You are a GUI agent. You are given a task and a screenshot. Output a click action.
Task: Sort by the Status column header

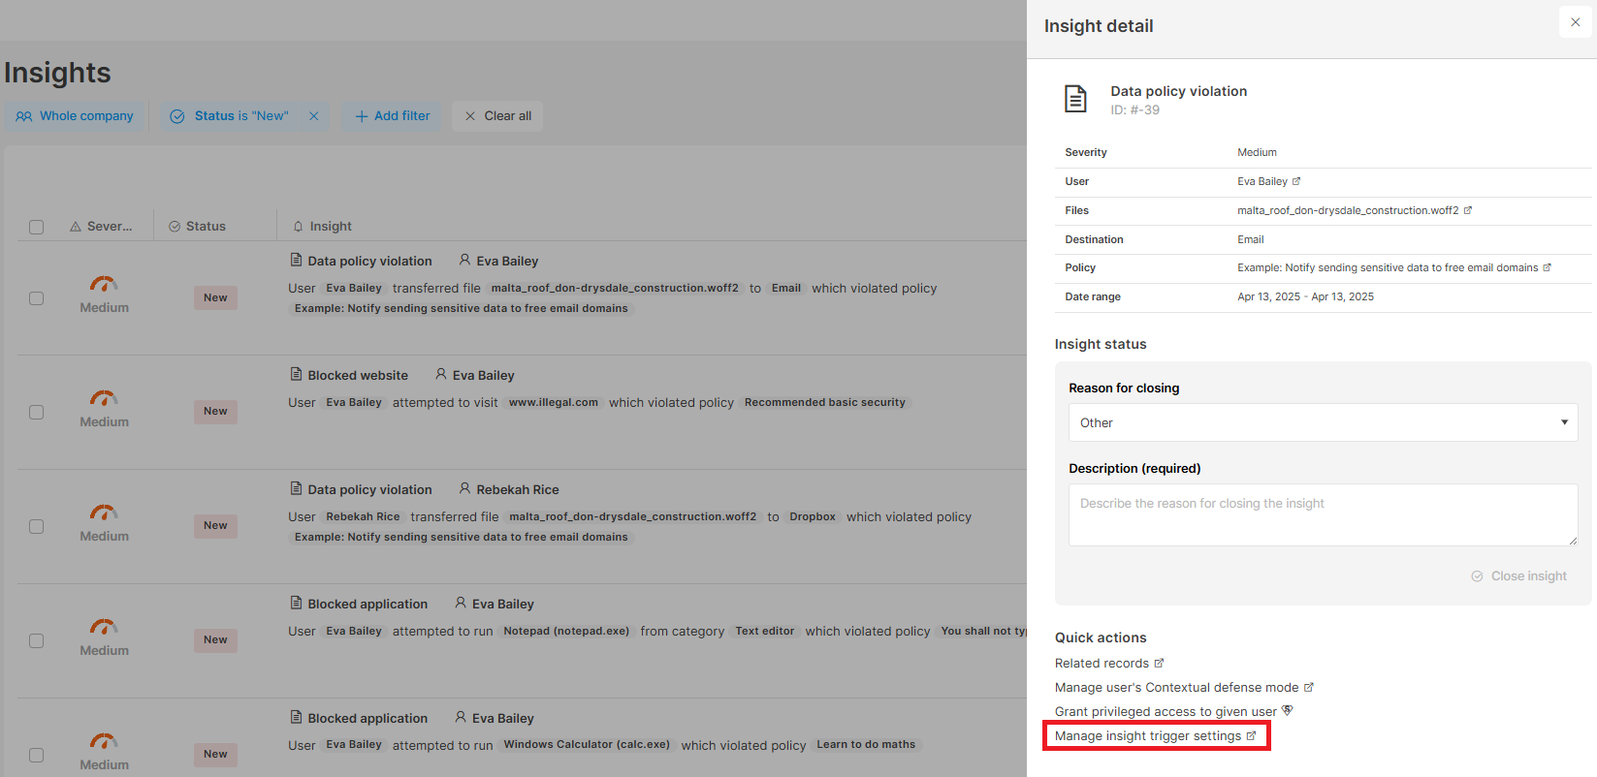(206, 227)
